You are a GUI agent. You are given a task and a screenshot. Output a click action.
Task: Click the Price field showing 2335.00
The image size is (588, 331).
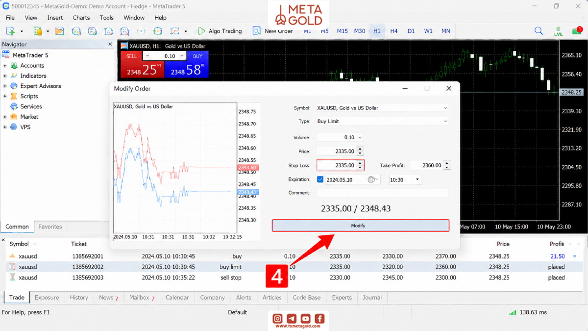pyautogui.click(x=337, y=152)
